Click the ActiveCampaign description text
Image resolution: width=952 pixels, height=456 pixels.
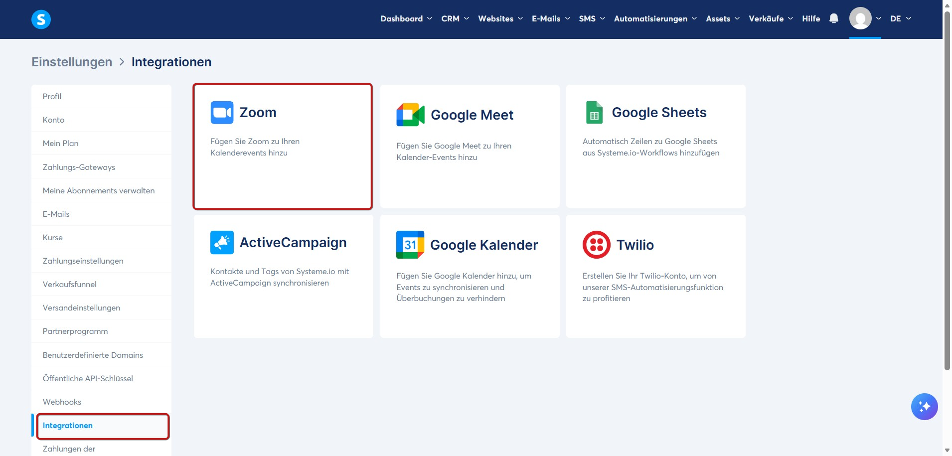click(280, 277)
